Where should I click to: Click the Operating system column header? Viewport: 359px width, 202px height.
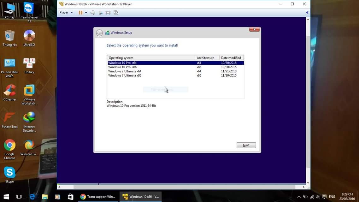(151, 58)
